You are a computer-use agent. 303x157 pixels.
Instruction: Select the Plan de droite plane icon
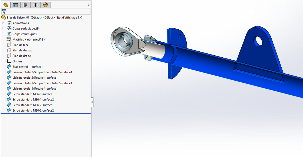point(9,56)
